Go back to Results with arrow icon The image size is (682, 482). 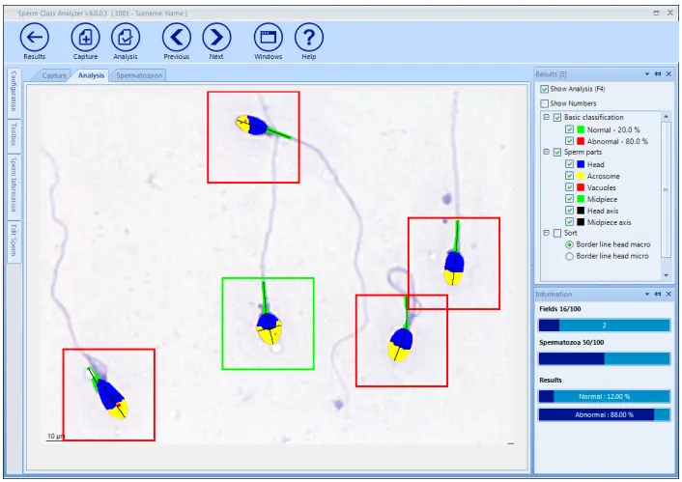pyautogui.click(x=35, y=38)
